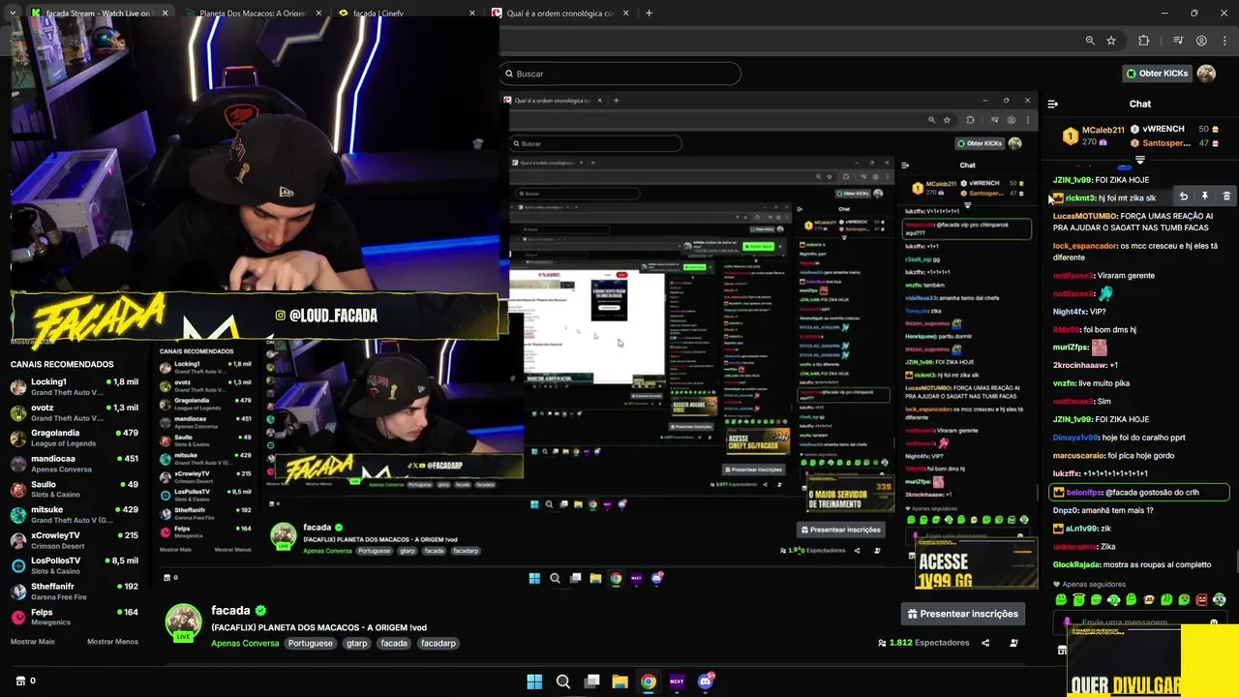Select the gtarp stream tag
The width and height of the screenshot is (1239, 697).
coord(356,643)
